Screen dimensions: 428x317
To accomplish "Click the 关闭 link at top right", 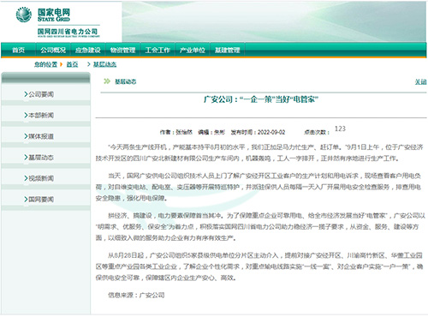I will click(420, 82).
